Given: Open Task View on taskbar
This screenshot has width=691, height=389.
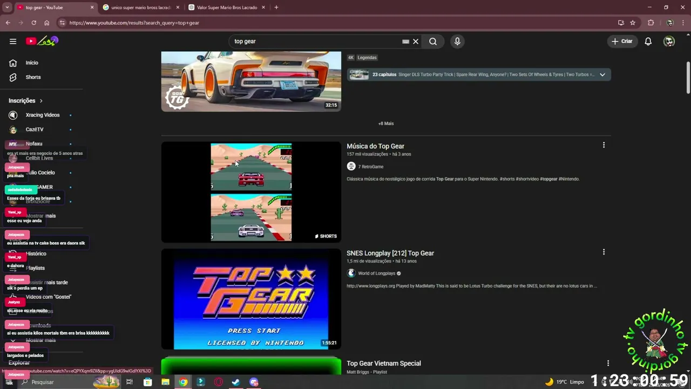Looking at the screenshot, I should pos(130,382).
